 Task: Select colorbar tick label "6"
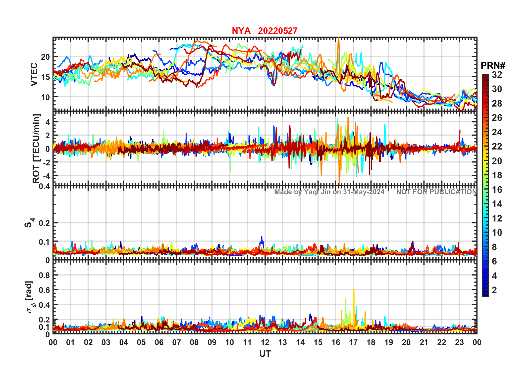[x=494, y=261]
